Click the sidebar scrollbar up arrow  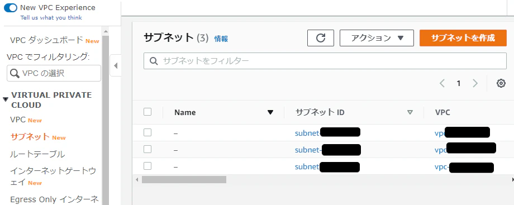tap(106, 31)
